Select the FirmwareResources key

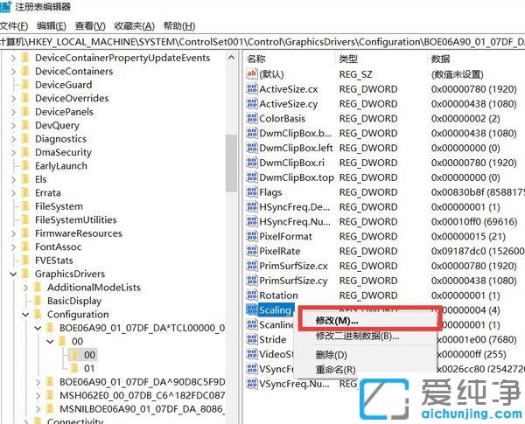[x=79, y=233]
